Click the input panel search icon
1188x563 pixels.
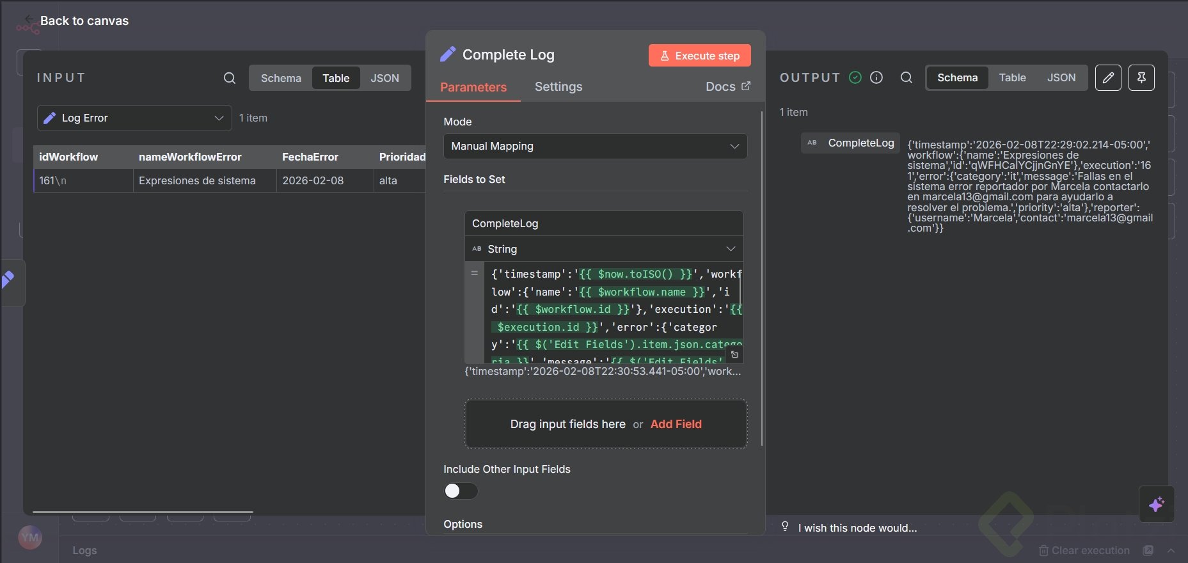[x=230, y=78]
